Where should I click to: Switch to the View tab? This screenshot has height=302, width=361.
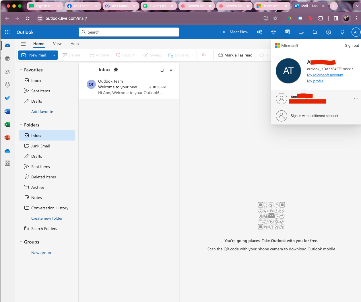pyautogui.click(x=57, y=44)
